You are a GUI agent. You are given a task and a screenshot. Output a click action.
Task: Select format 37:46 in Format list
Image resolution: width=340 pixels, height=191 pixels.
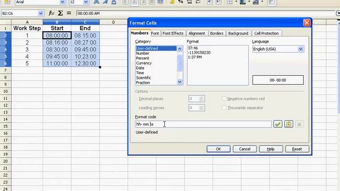(x=193, y=48)
